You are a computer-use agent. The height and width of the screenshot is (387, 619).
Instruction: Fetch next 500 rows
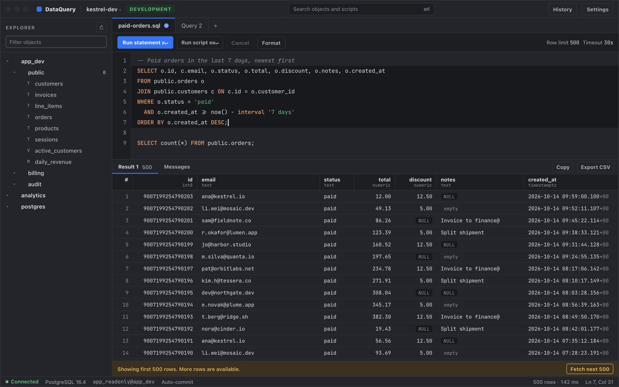(x=590, y=369)
